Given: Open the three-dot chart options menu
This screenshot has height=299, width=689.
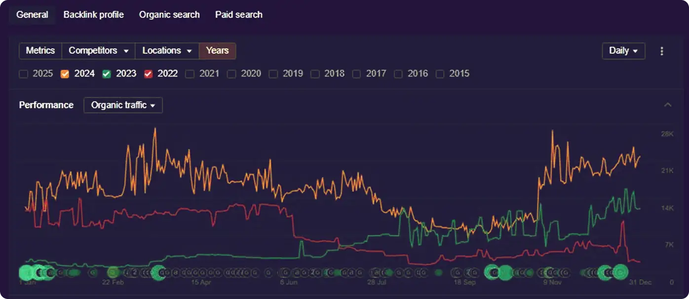Looking at the screenshot, I should pyautogui.click(x=662, y=51).
